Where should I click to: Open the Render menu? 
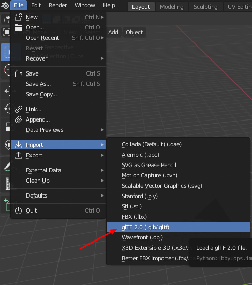coord(57,5)
